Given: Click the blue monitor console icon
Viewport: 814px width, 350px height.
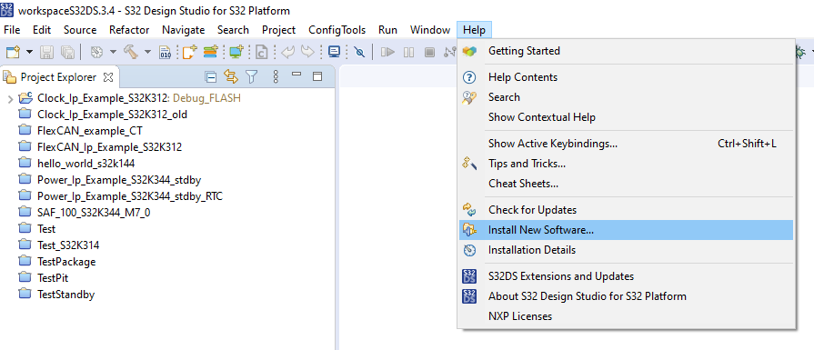Looking at the screenshot, I should [335, 51].
